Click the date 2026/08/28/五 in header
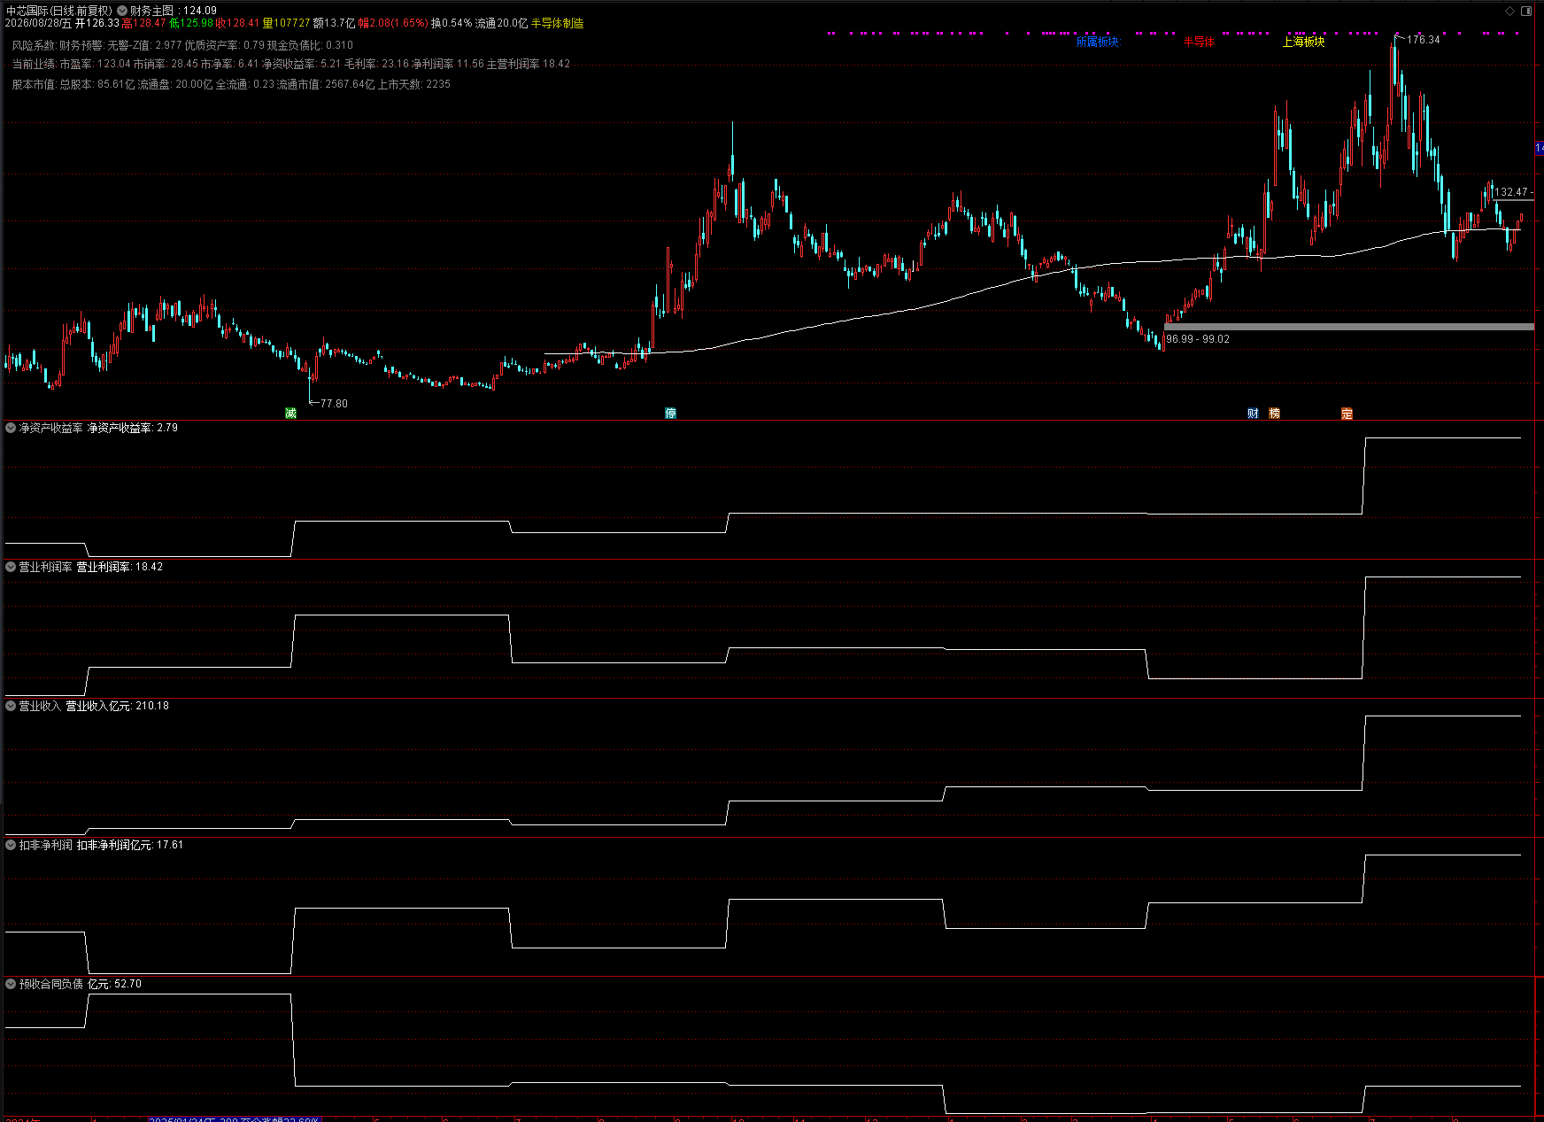Screen dimensions: 1544x1122 [38, 23]
